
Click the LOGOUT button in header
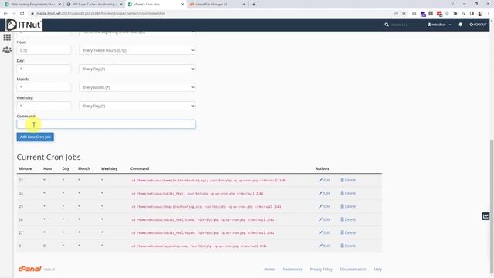(x=478, y=25)
